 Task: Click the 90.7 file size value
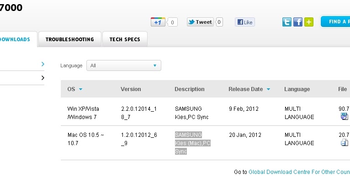(344, 109)
